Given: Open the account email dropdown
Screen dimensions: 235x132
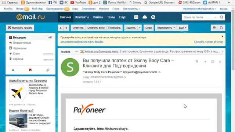Looking at the screenshot, I should [199, 9].
